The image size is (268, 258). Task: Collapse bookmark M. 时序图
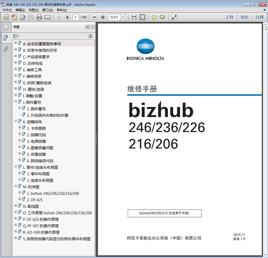pos(15,186)
